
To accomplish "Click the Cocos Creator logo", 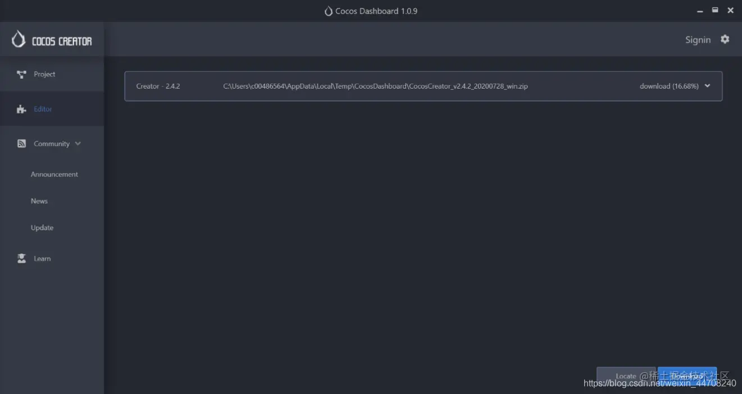I will [x=52, y=40].
